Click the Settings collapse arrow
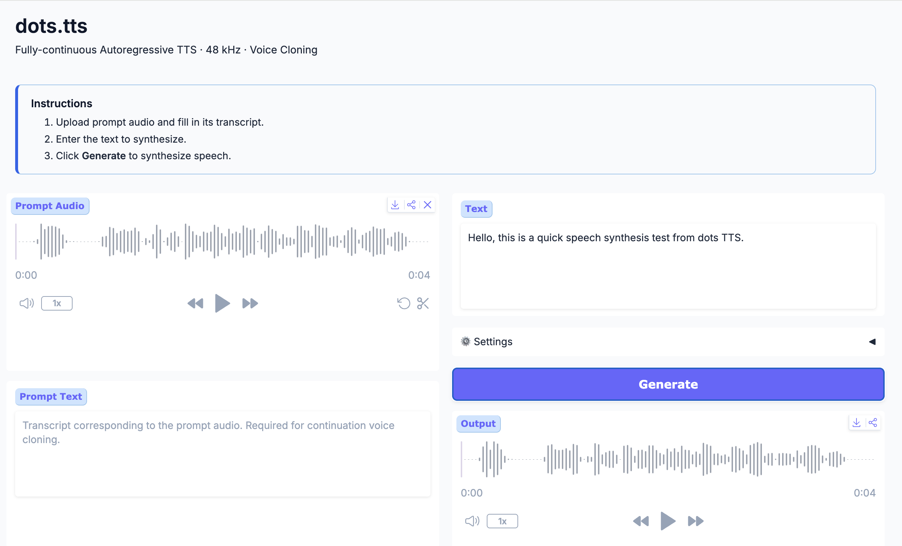This screenshot has height=546, width=902. (872, 342)
